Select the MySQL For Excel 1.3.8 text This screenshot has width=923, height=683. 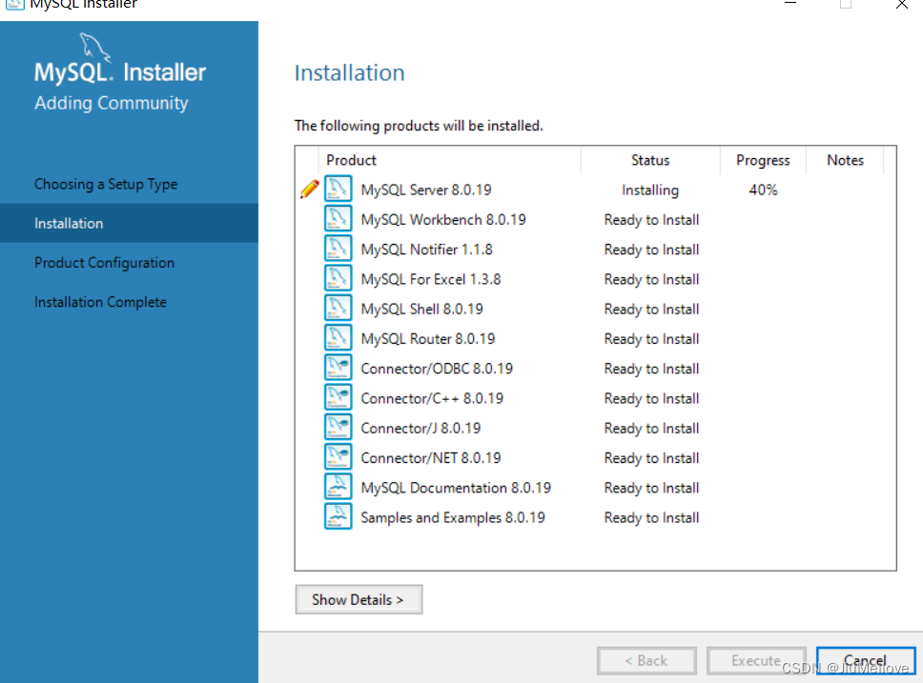tap(431, 279)
